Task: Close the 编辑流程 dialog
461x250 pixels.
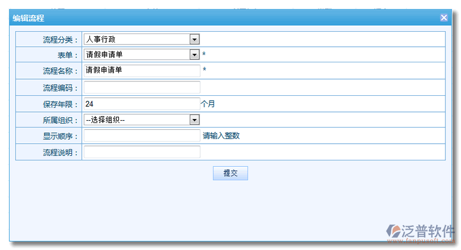Action: pos(444,18)
